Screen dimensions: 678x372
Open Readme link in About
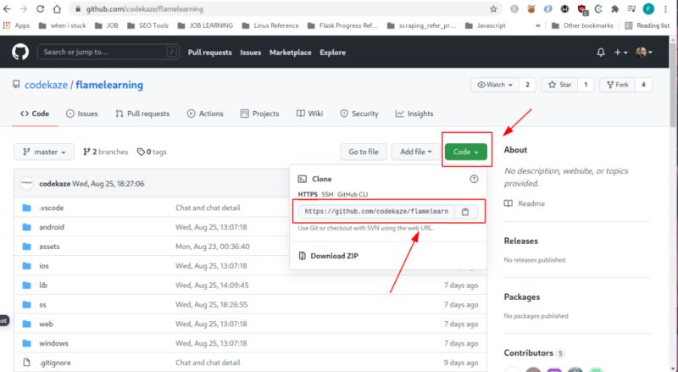[x=525, y=203]
